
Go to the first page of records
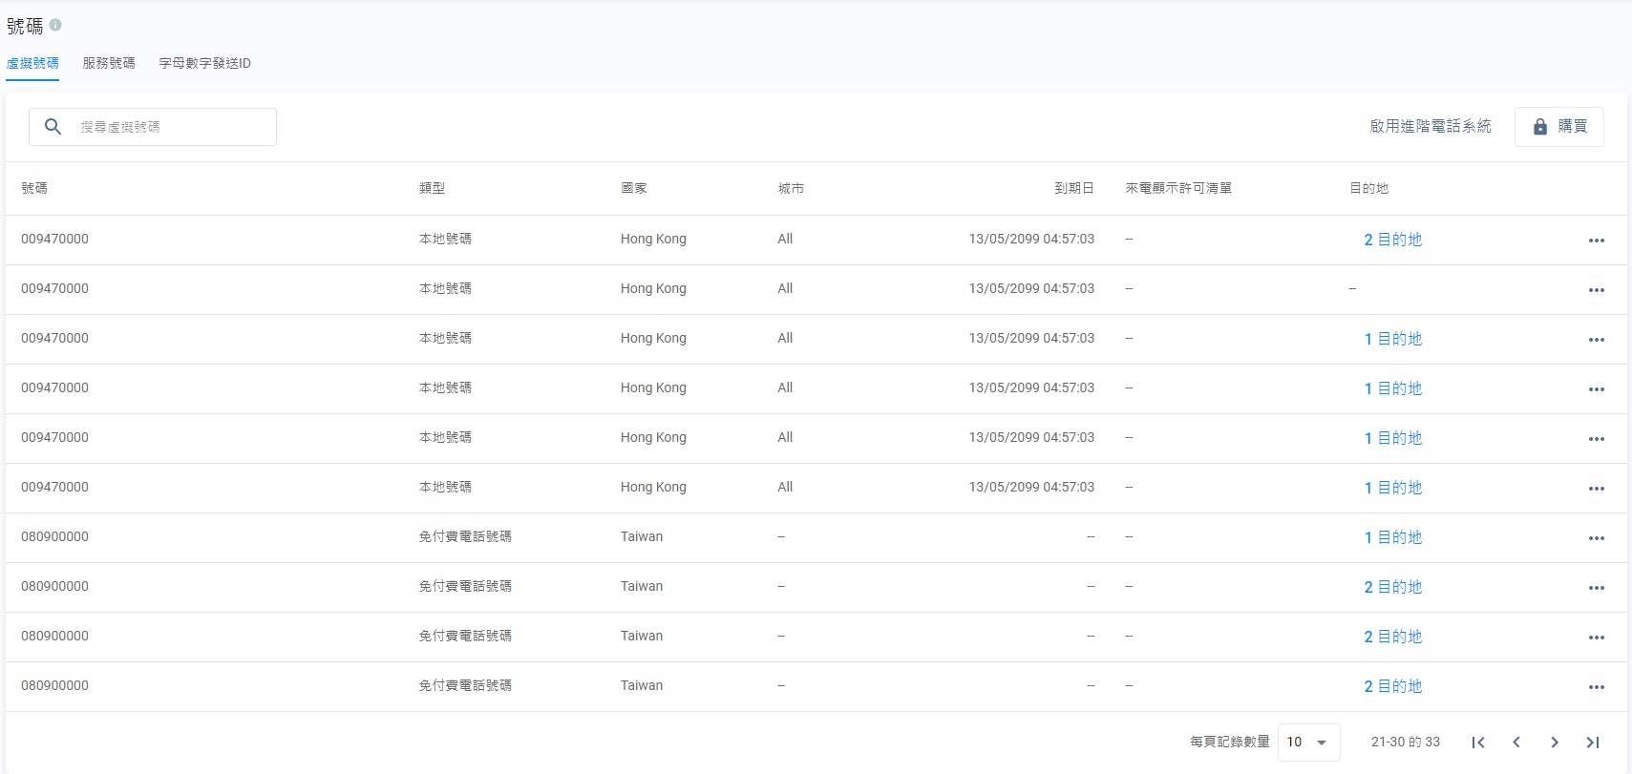click(x=1478, y=743)
